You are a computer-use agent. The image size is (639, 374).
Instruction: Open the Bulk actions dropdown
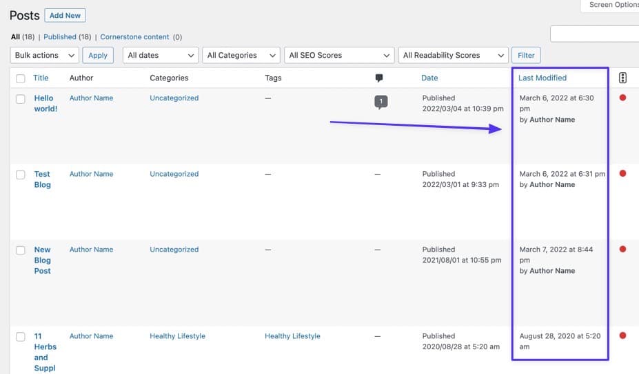(x=44, y=55)
